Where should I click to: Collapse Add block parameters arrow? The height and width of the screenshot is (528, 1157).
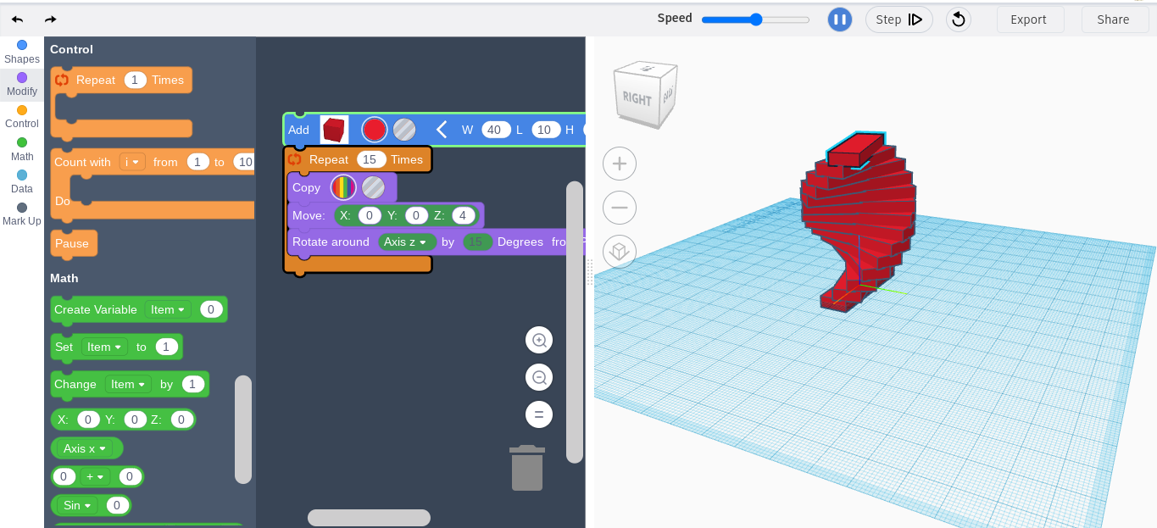point(441,130)
